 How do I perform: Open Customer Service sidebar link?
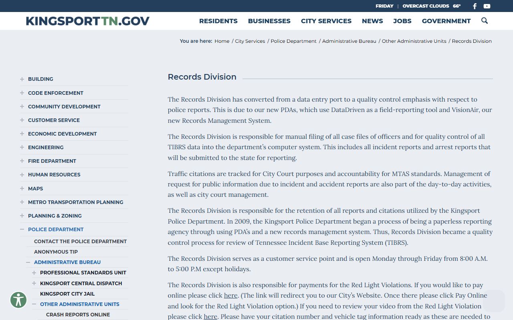tap(54, 120)
